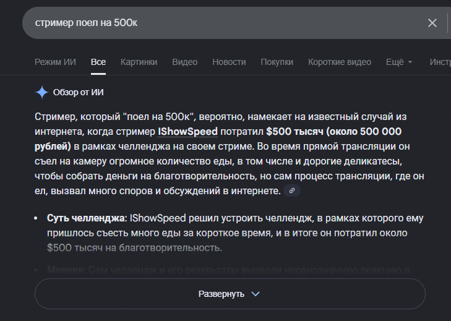Switch to the Покупки tab
This screenshot has width=451, height=321.
(277, 62)
